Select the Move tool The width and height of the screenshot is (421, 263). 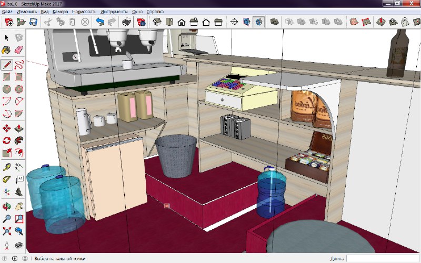tap(7, 128)
